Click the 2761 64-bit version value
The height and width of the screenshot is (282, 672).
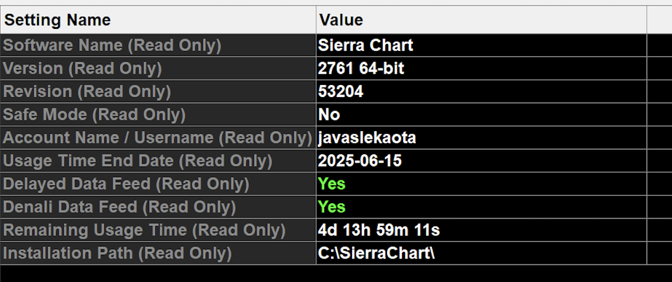(361, 69)
